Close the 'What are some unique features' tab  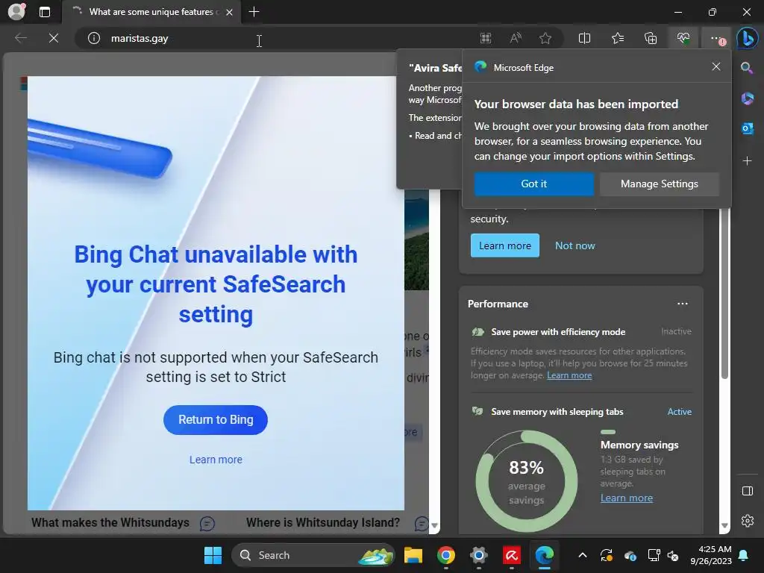tap(229, 12)
